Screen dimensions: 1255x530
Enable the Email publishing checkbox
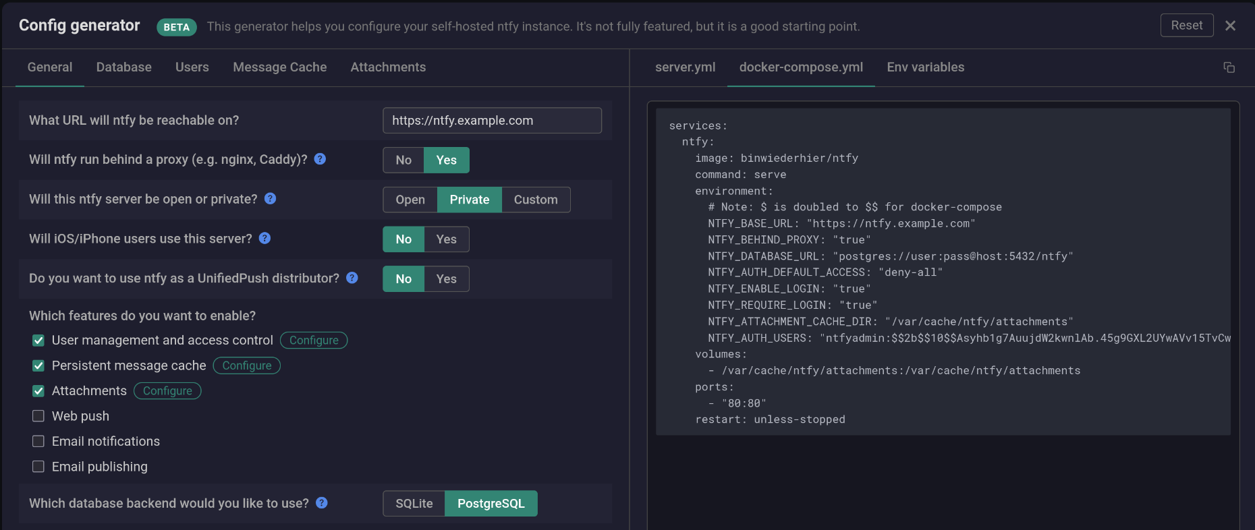tap(38, 467)
